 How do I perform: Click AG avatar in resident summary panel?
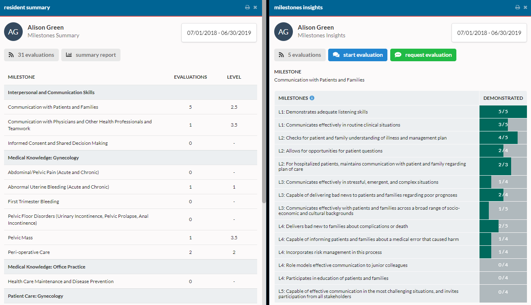tap(13, 32)
